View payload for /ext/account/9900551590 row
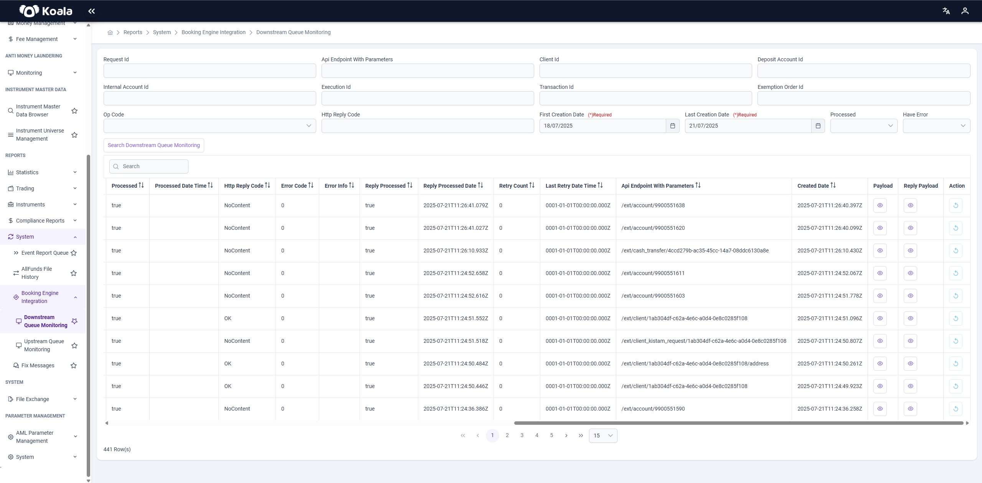The height and width of the screenshot is (483, 982). coord(880,409)
